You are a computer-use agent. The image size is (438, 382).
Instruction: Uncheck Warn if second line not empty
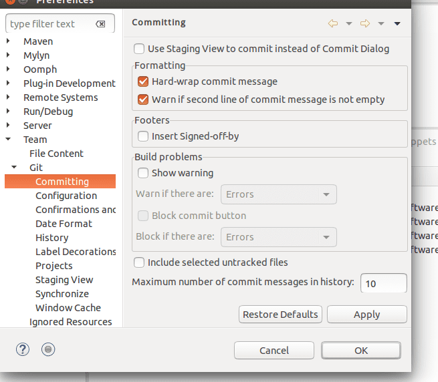pyautogui.click(x=143, y=100)
